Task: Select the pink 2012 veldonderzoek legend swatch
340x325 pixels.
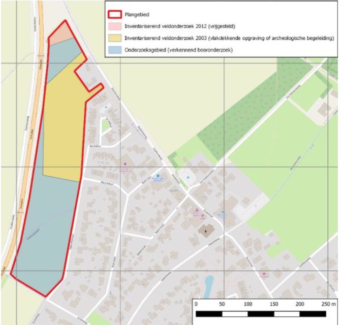Action: tap(115, 26)
